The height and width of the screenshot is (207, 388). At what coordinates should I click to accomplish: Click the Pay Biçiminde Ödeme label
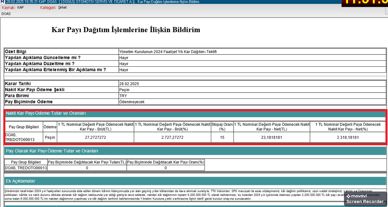tap(29, 102)
